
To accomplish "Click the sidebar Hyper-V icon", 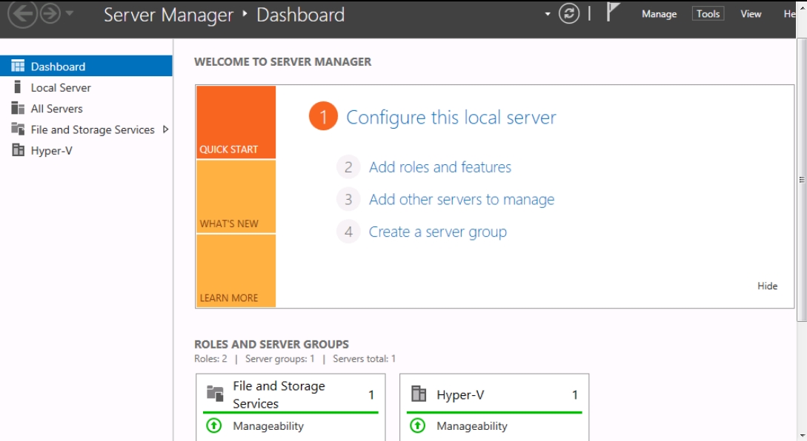I will [x=18, y=149].
